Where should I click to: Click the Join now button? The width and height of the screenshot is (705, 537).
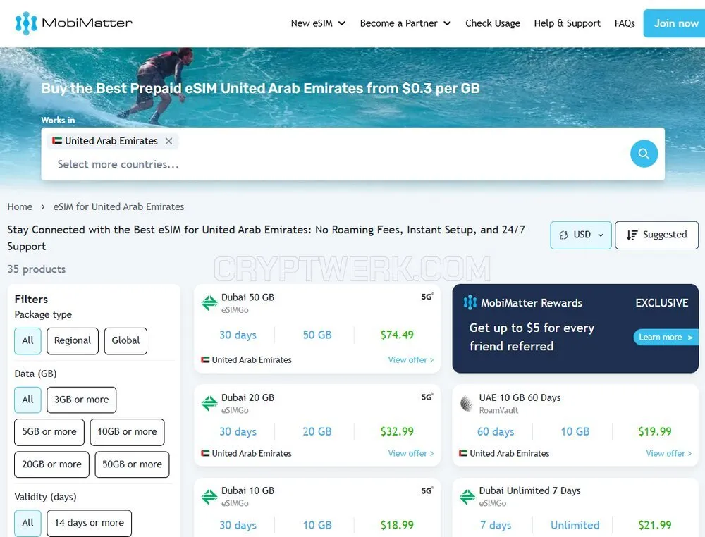[x=675, y=23]
